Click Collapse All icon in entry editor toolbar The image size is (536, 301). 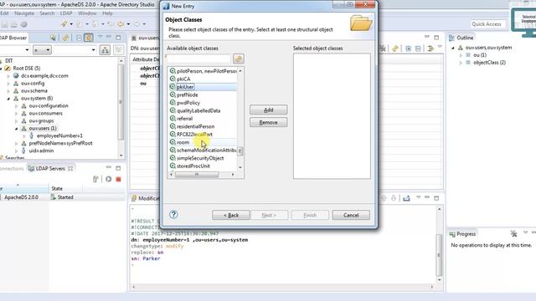(418, 48)
